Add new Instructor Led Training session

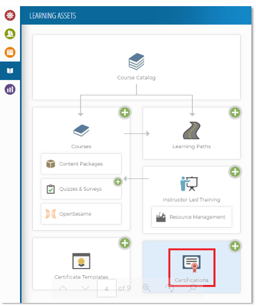tap(235, 172)
